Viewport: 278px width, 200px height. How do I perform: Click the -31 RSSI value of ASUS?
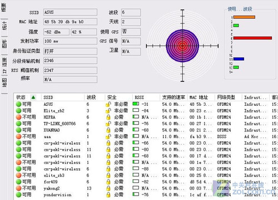pyautogui.click(x=145, y=104)
